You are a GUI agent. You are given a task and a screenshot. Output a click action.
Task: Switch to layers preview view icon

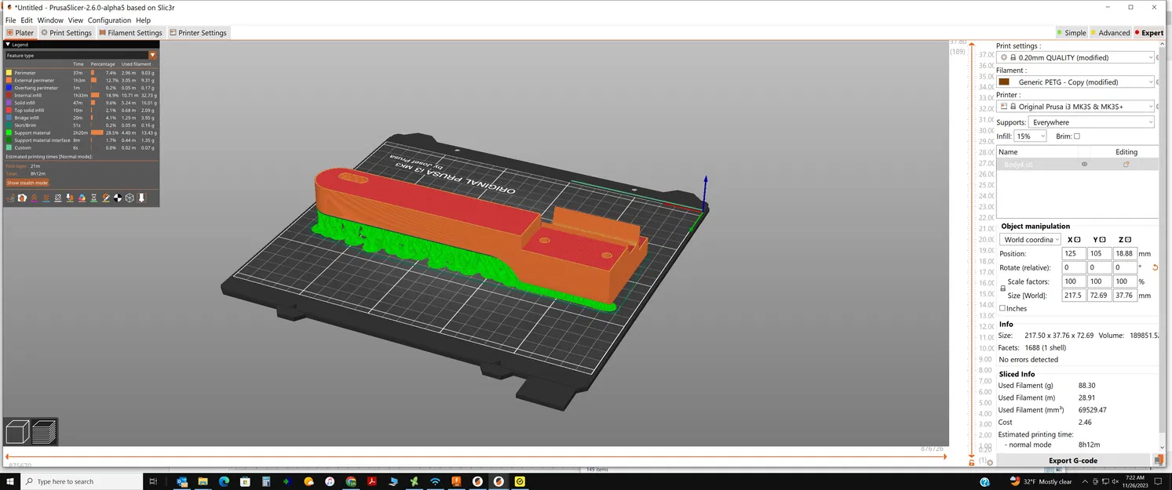point(45,432)
